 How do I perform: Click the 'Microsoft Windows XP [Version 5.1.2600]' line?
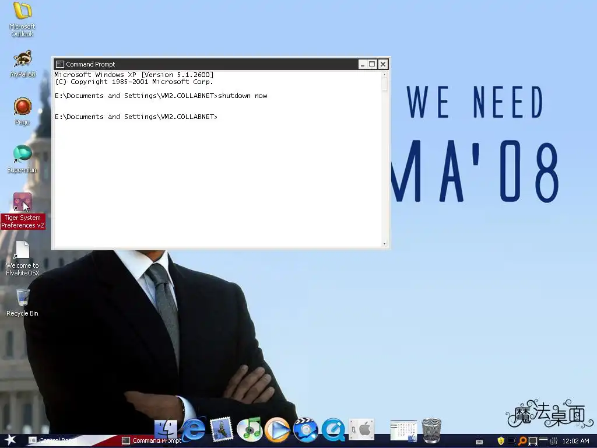pos(134,75)
